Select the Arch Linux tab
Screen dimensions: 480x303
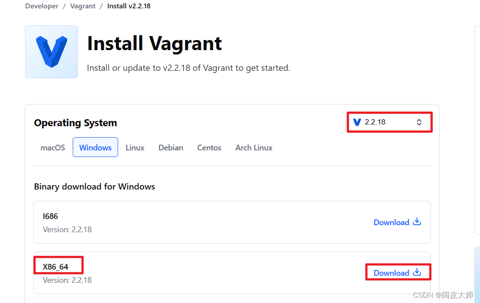(x=254, y=147)
